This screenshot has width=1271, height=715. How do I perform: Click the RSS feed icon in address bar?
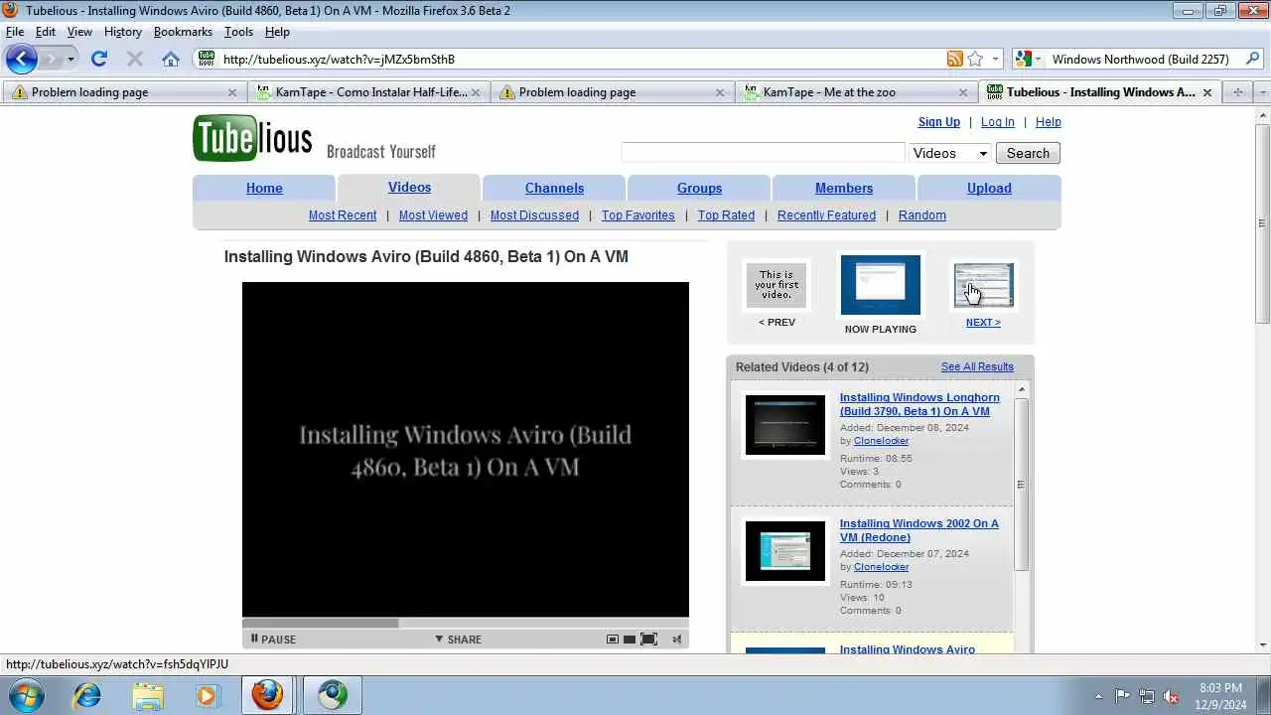click(954, 59)
